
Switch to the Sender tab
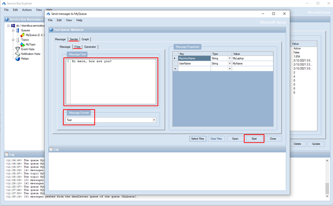point(74,39)
